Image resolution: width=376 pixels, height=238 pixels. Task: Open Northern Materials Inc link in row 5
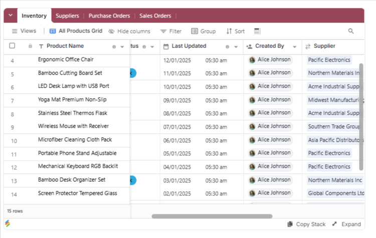(x=335, y=73)
